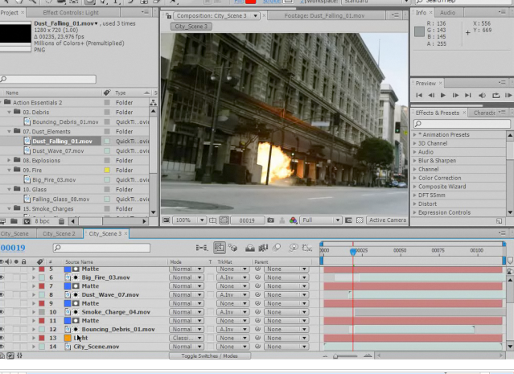Image resolution: width=514 pixels, height=374 pixels.
Task: Toggle preserve transparency for Dust_Wave_07.mov
Action: [211, 294]
